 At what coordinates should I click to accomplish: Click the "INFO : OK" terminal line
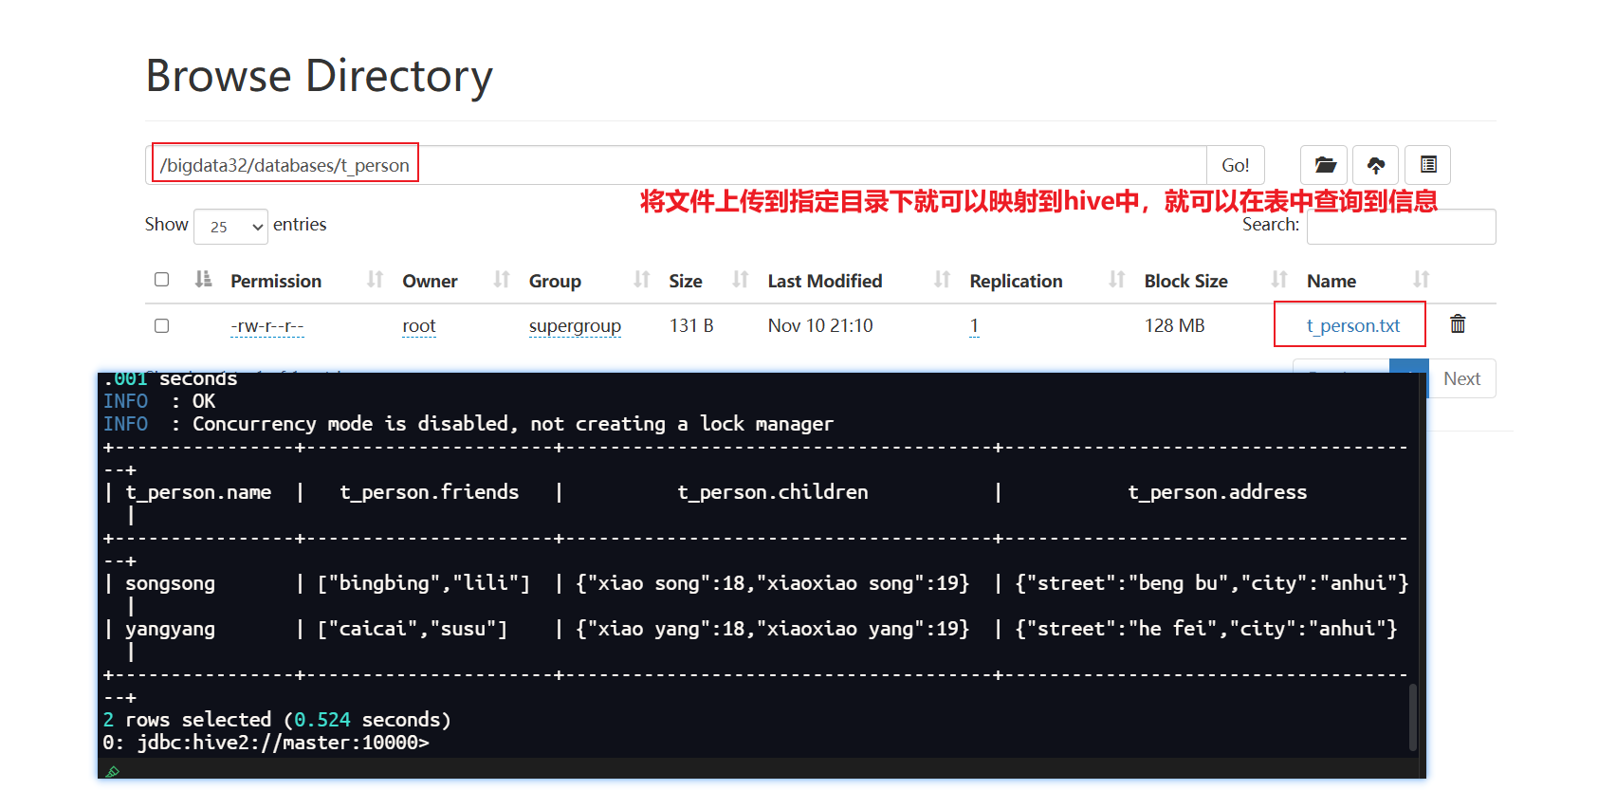[159, 401]
